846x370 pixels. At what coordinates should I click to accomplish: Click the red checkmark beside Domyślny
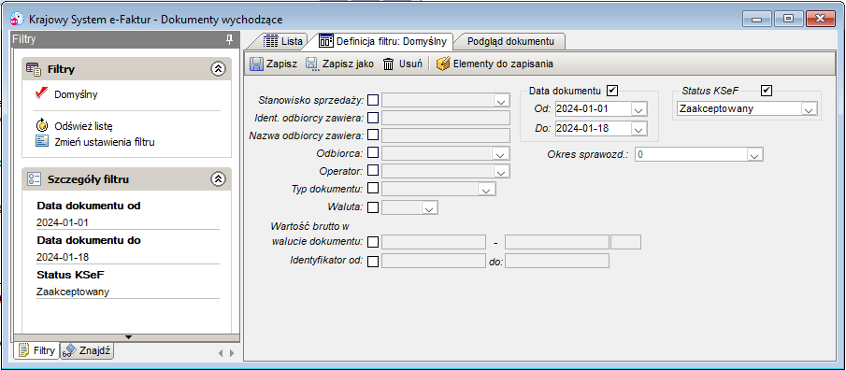(41, 93)
